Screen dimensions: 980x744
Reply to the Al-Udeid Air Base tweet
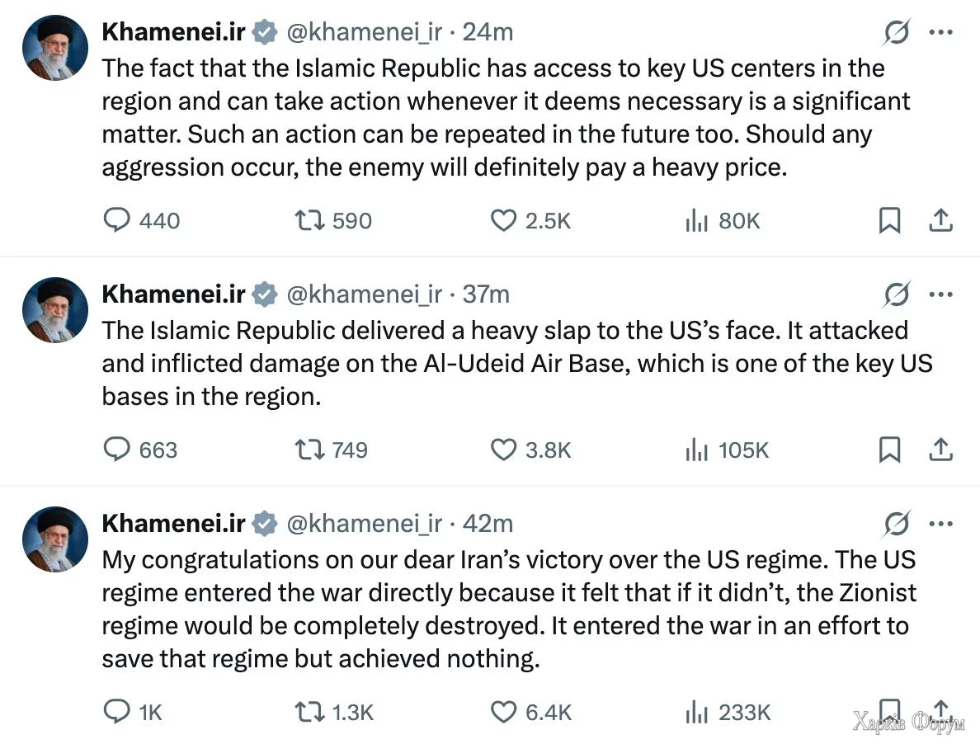coord(118,450)
